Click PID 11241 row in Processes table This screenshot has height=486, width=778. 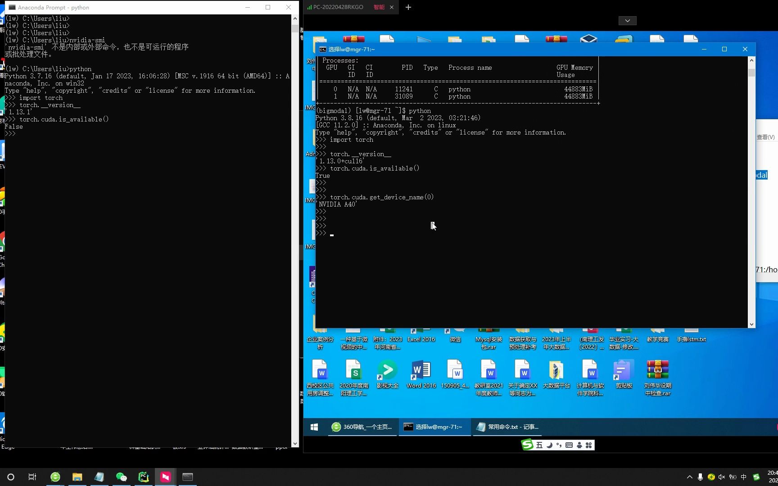tap(459, 89)
